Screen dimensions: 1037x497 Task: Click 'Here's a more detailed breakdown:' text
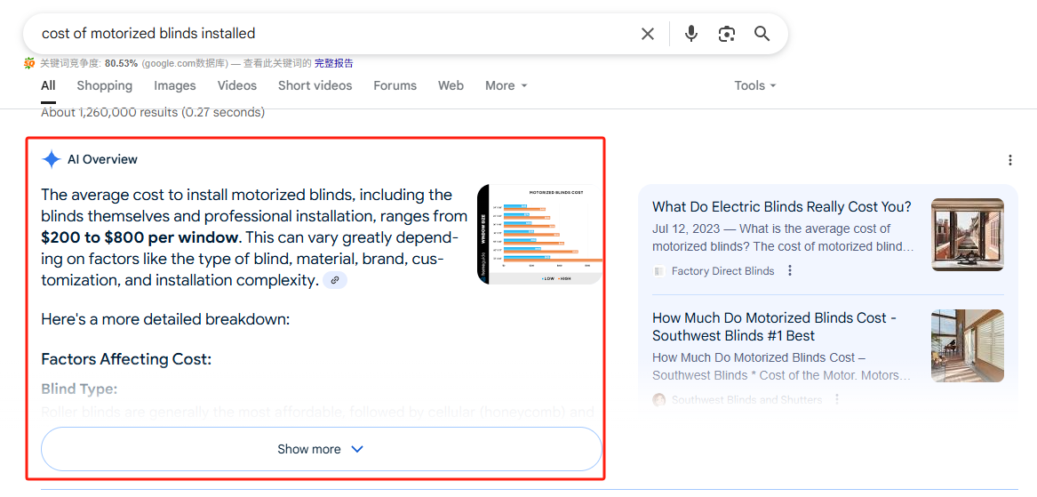click(165, 320)
